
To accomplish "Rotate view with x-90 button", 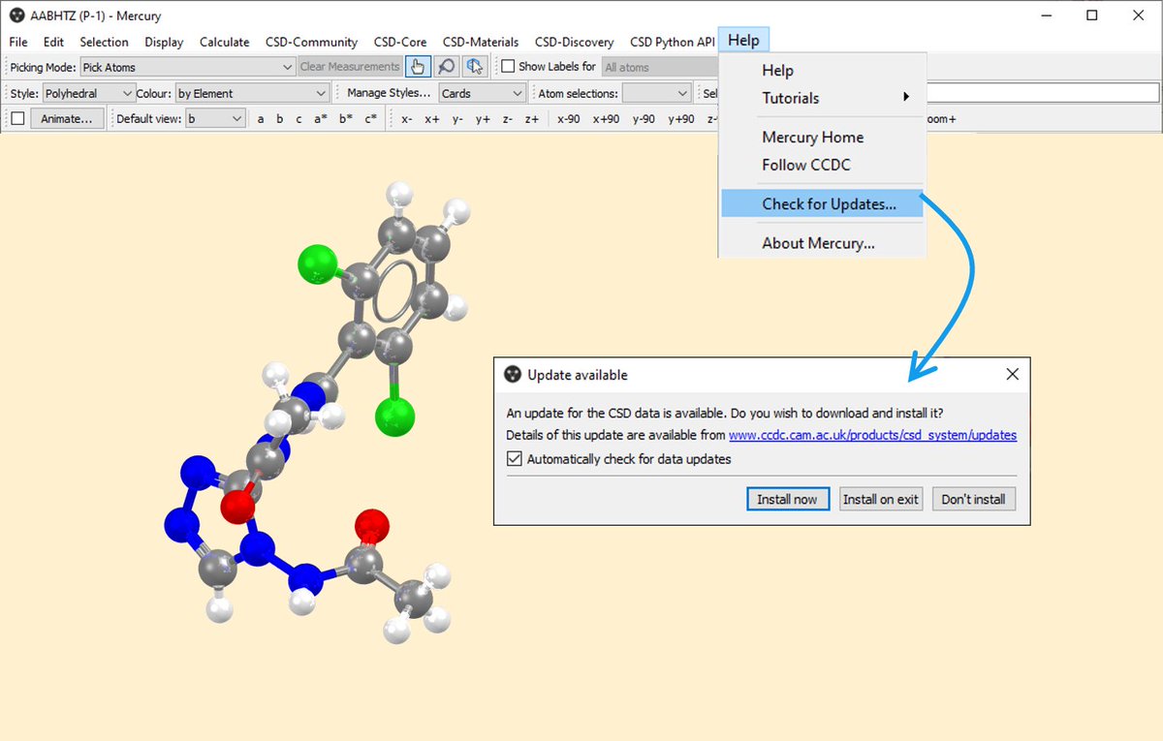I will (x=569, y=118).
